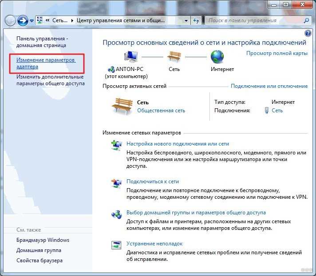Click the search magnifier icon
Screen dimensions: 316x276
[x=306, y=20]
